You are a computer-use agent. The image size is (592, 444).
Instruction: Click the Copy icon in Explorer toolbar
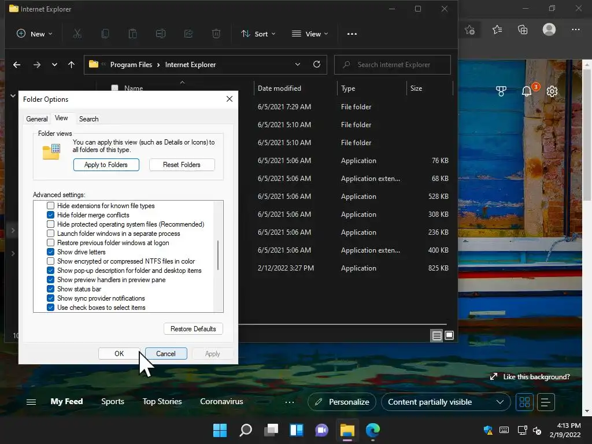(x=105, y=34)
